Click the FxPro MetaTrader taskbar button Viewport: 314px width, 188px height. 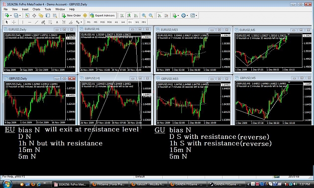pyautogui.click(x=71, y=184)
